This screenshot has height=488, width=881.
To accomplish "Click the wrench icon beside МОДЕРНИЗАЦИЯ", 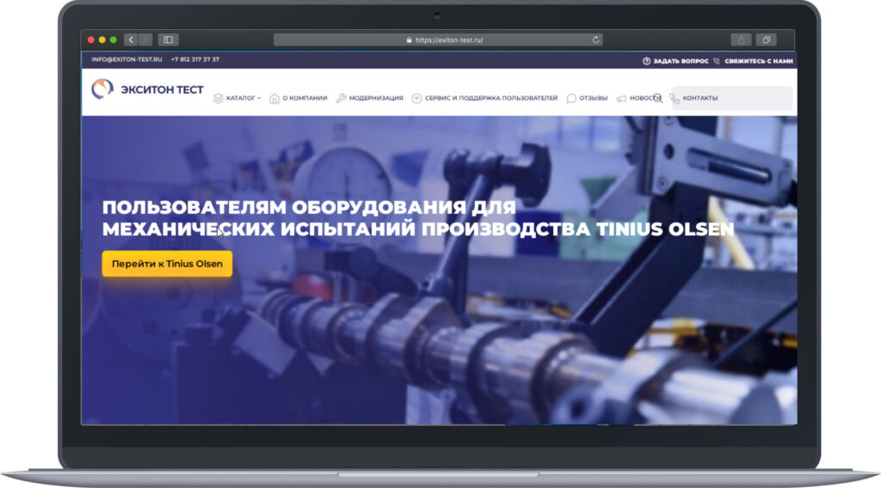I will 341,98.
